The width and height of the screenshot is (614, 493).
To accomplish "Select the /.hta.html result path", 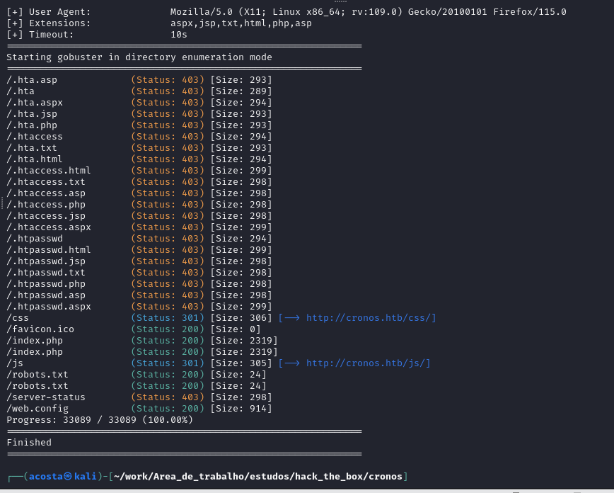I will point(35,159).
